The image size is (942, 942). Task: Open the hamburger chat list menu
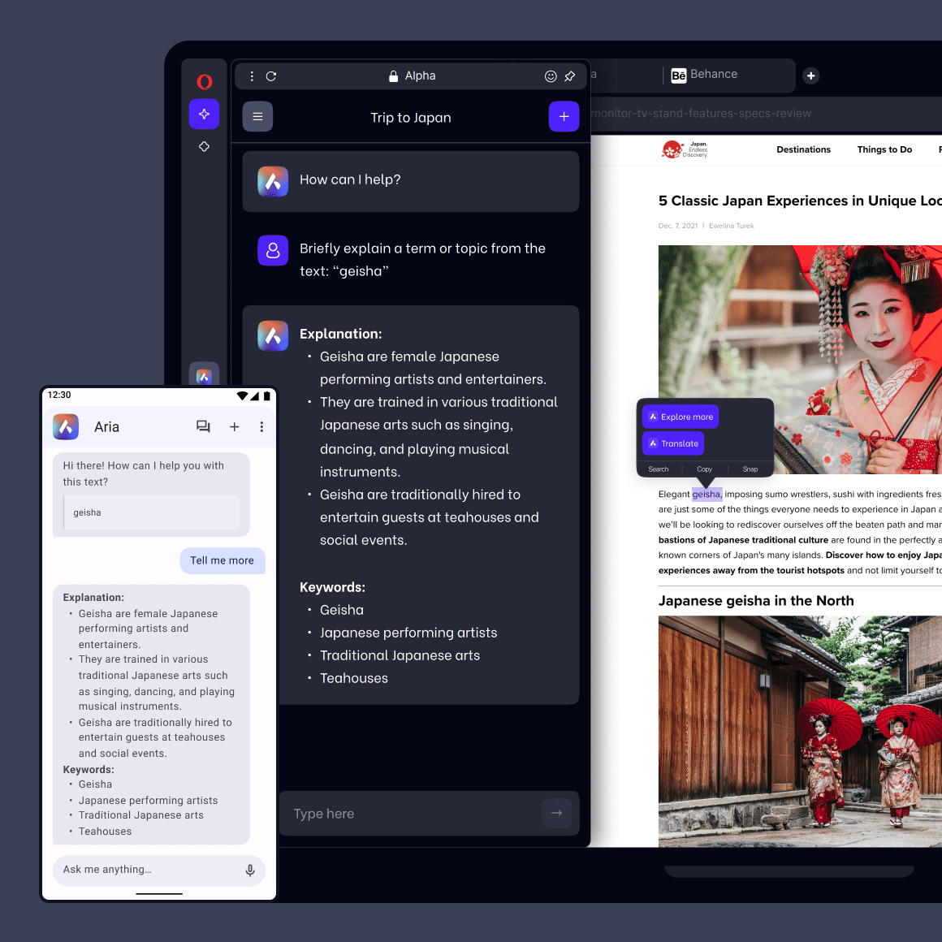pos(257,117)
